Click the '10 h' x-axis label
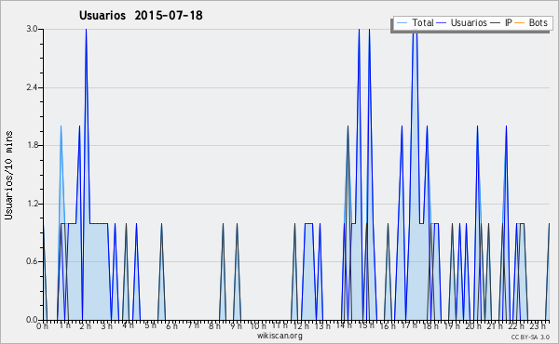The width and height of the screenshot is (559, 344). tap(258, 326)
